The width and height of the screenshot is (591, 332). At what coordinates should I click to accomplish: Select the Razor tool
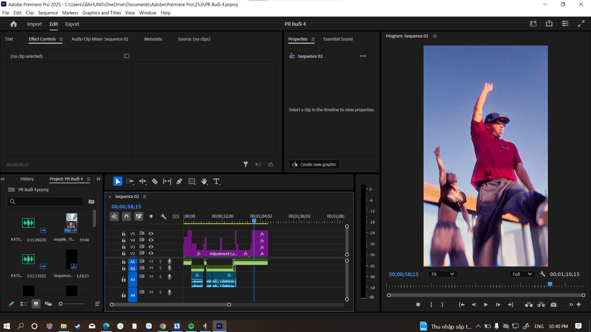pos(155,181)
